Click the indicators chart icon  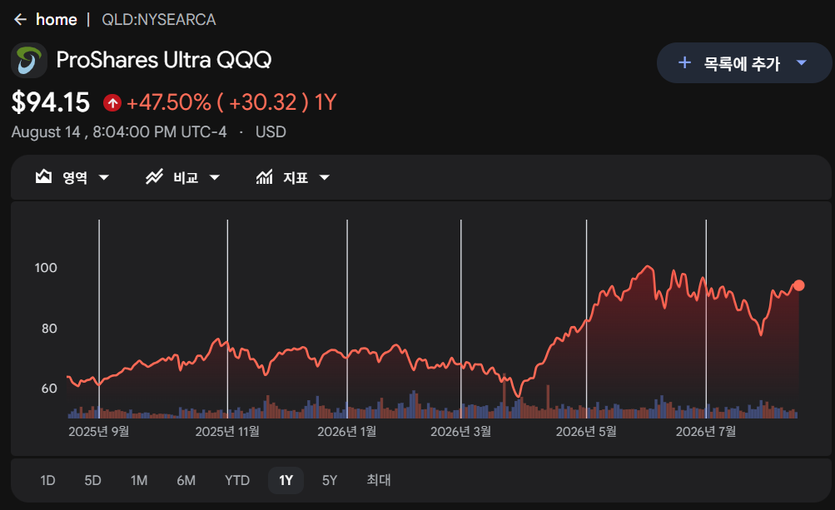(x=264, y=176)
